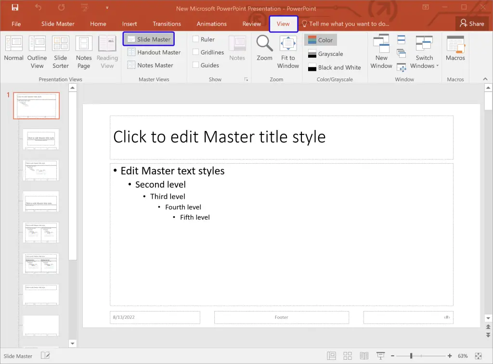Click the Macros icon
The image size is (493, 364).
pyautogui.click(x=455, y=47)
